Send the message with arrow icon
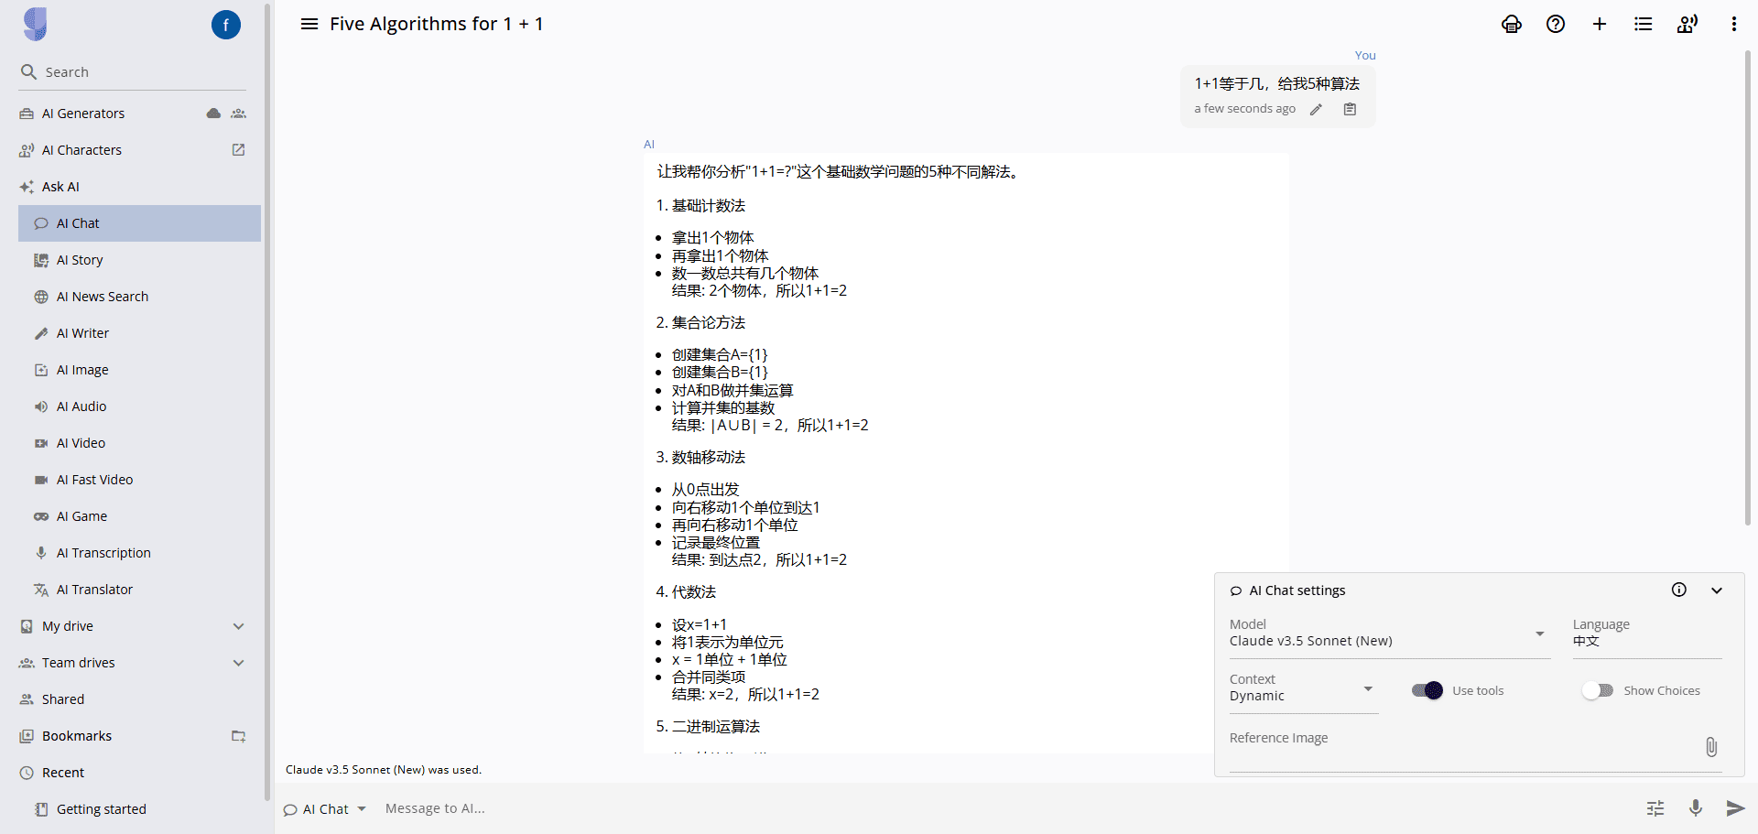 1734,808
